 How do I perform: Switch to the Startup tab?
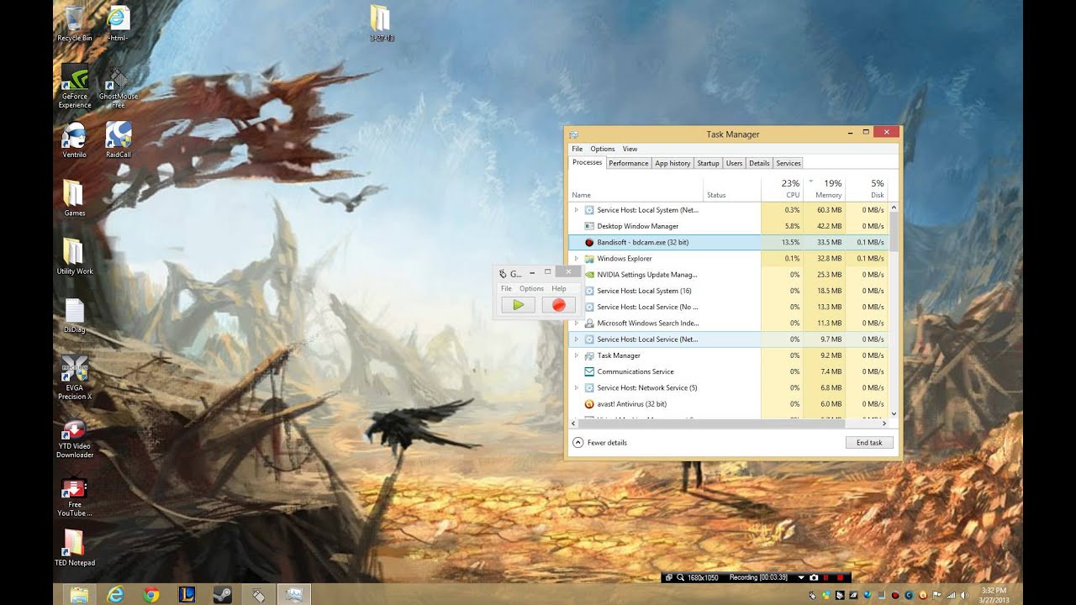[x=708, y=163]
